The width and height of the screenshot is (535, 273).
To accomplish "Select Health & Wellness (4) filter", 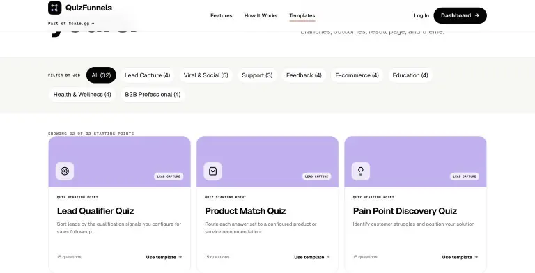I will tap(82, 95).
